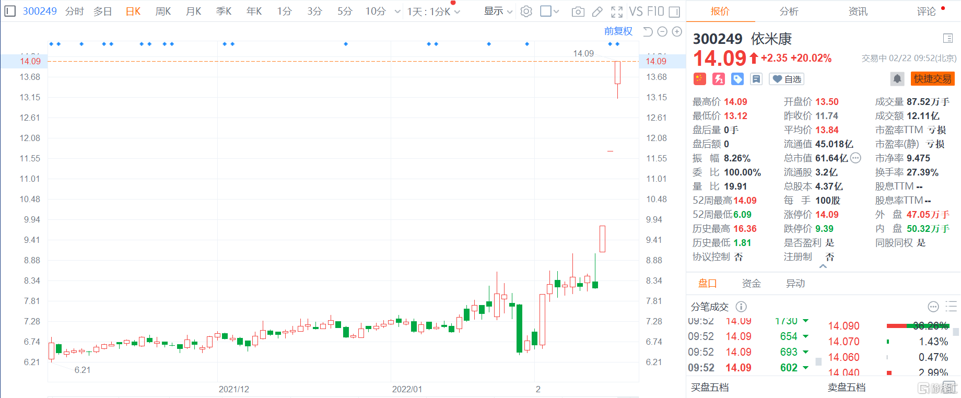The image size is (961, 398).
Task: Select the 异动 unusual movement tab
Action: click(x=795, y=283)
